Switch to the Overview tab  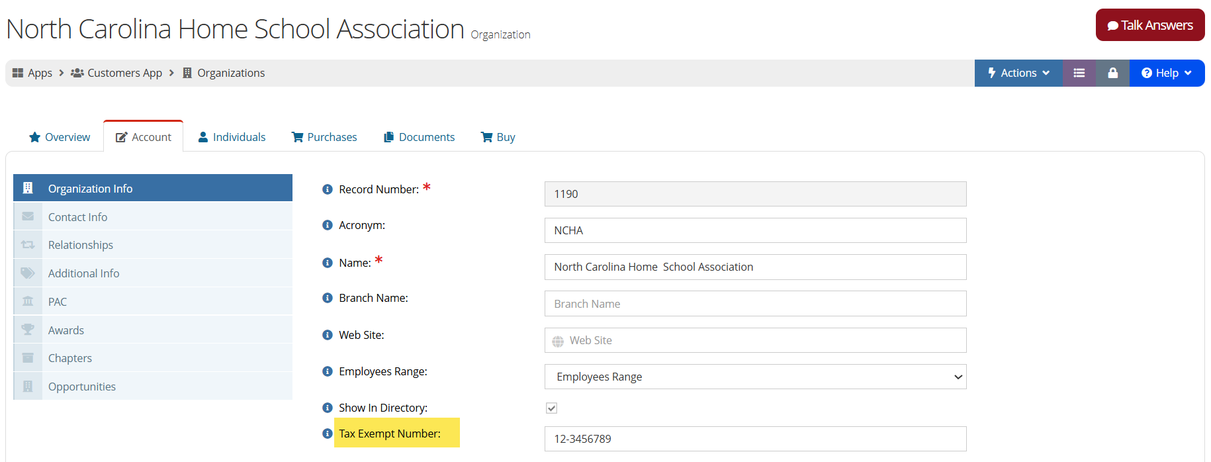point(60,137)
